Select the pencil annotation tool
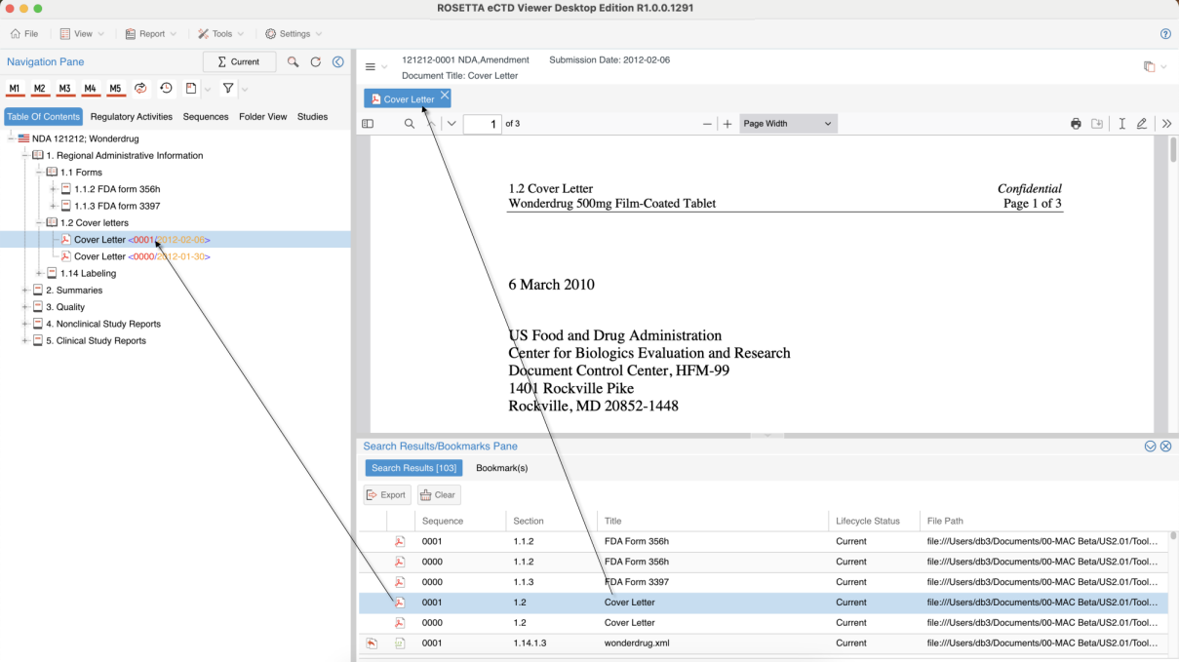Image resolution: width=1179 pixels, height=662 pixels. [1142, 124]
